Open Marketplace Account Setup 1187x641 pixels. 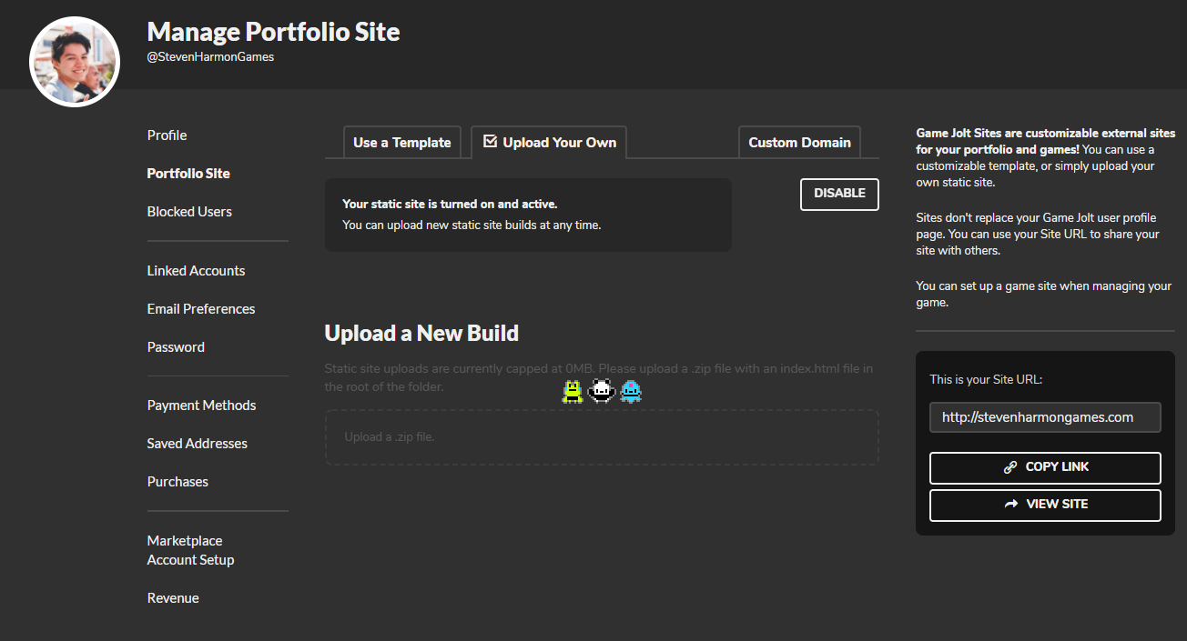click(x=190, y=549)
